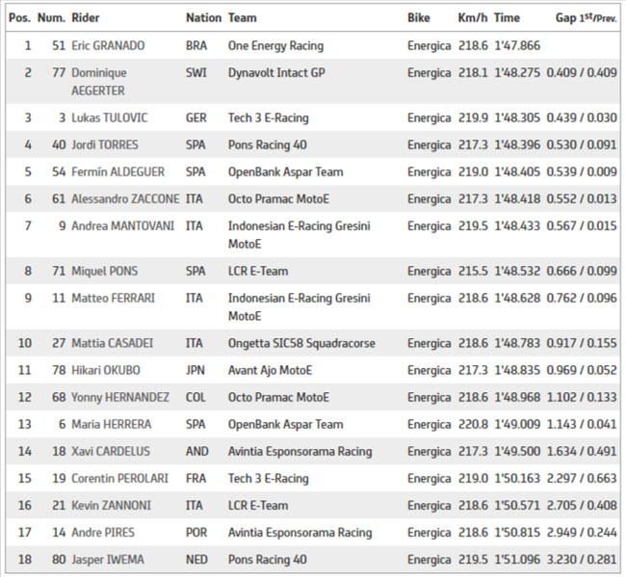
Task: Click the 'Bike' column header
Action: pos(419,18)
